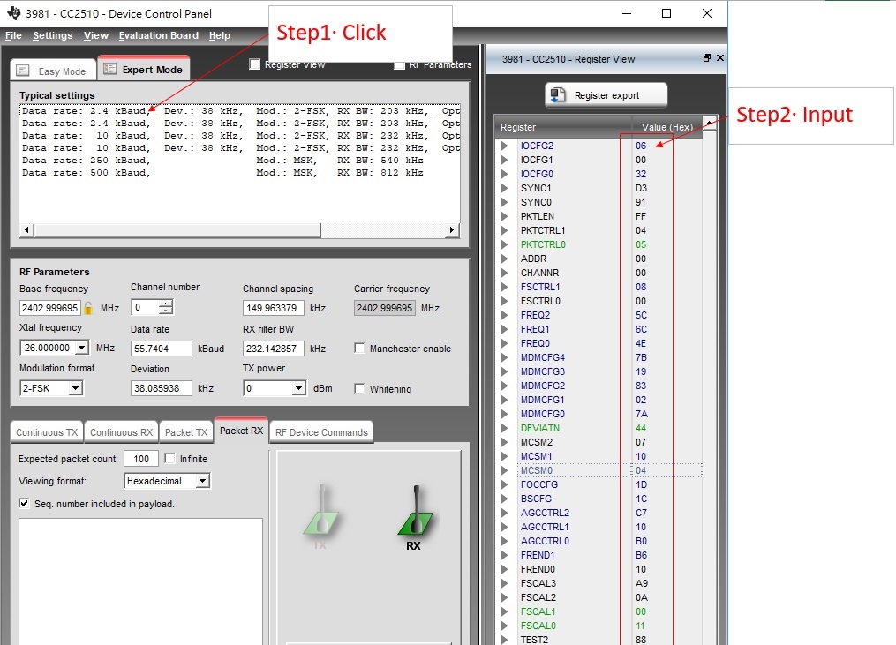Click the AGCCTRL2 value cell C7

pos(641,513)
